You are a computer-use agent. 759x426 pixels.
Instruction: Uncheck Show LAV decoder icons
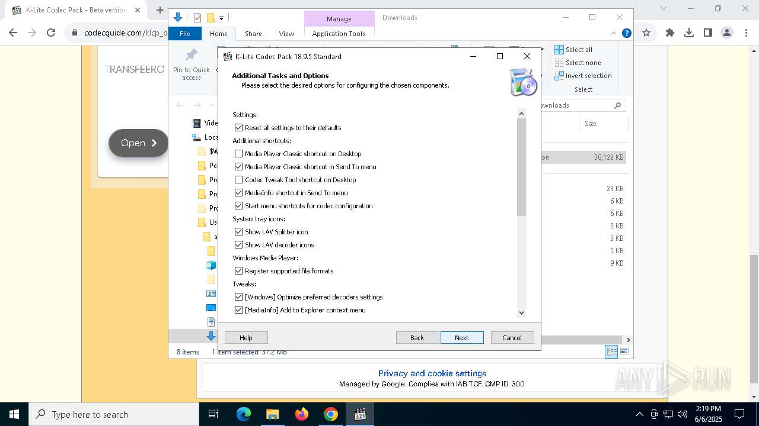pyautogui.click(x=238, y=245)
